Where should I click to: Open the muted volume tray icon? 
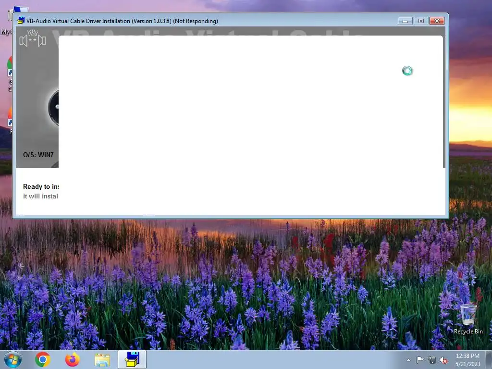(443, 360)
